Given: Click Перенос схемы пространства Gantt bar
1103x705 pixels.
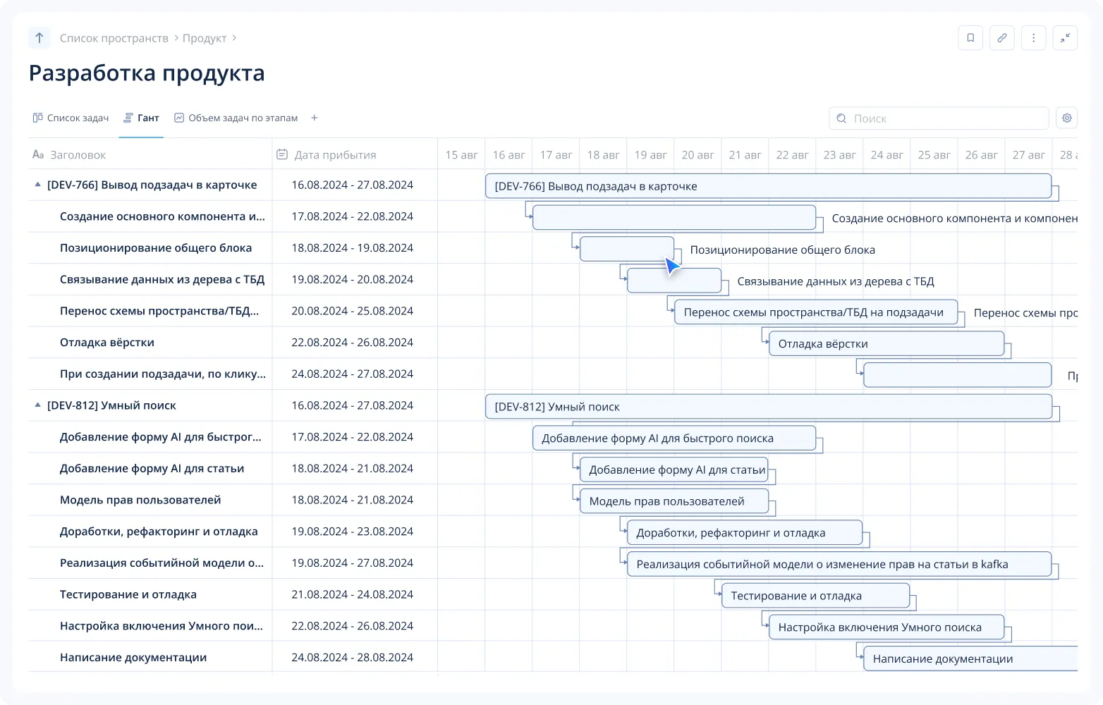Looking at the screenshot, I should tap(816, 312).
